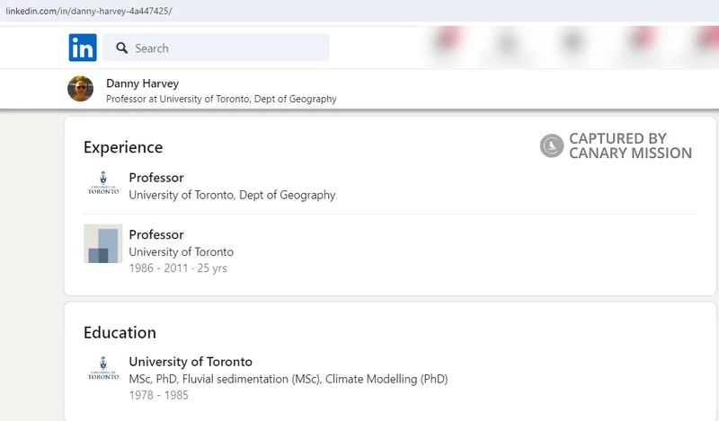Open the first Professor experience title
Image resolution: width=719 pixels, height=421 pixels.
coord(156,178)
